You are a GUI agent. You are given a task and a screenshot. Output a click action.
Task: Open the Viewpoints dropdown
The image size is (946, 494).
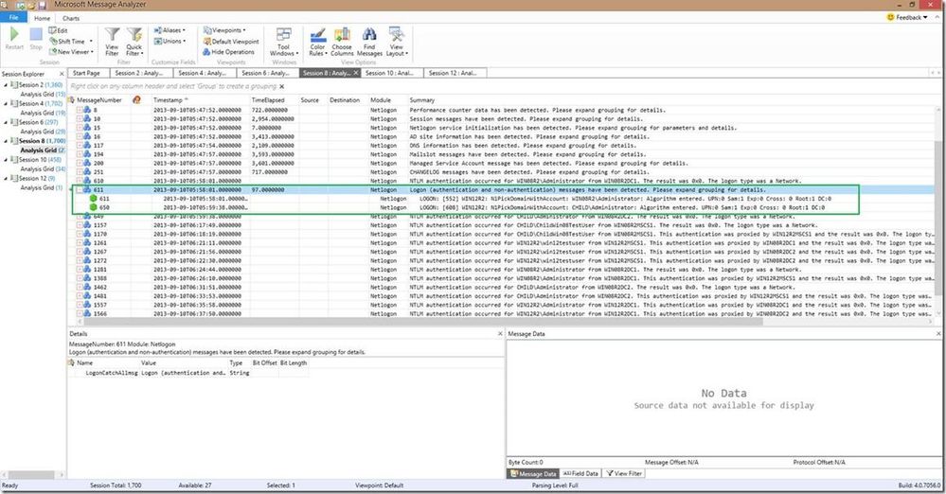point(224,30)
